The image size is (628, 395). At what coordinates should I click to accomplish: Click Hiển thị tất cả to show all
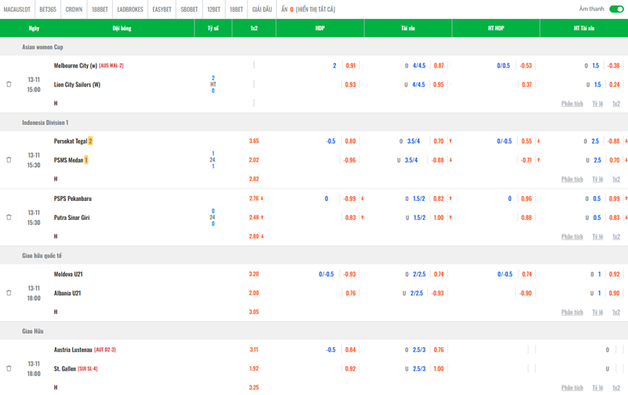[315, 9]
